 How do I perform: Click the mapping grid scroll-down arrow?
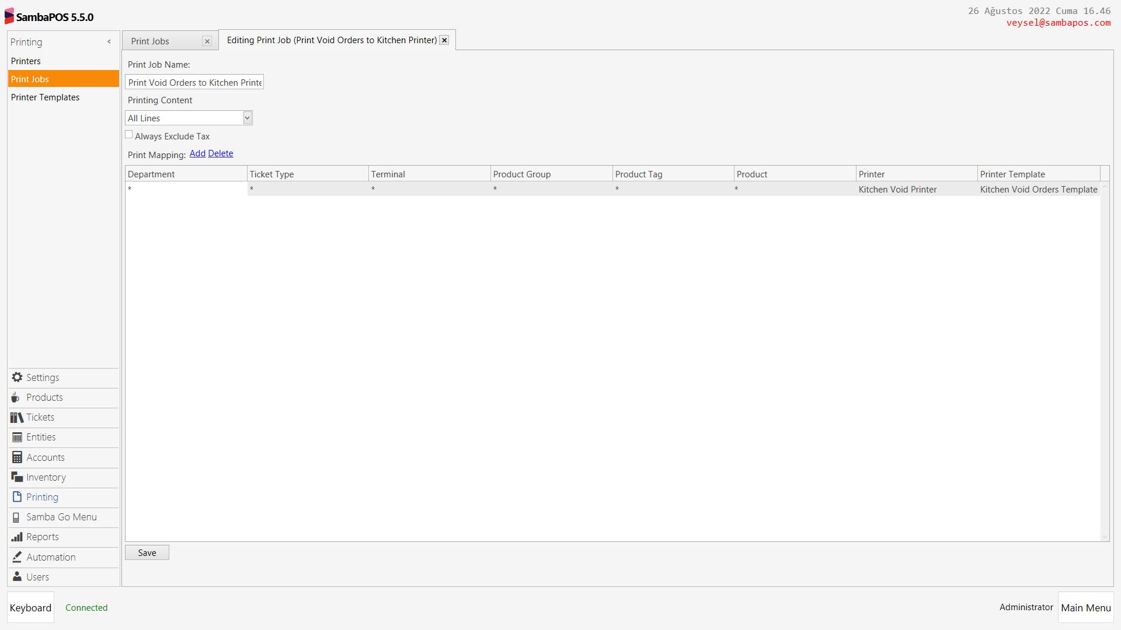pos(1105,537)
